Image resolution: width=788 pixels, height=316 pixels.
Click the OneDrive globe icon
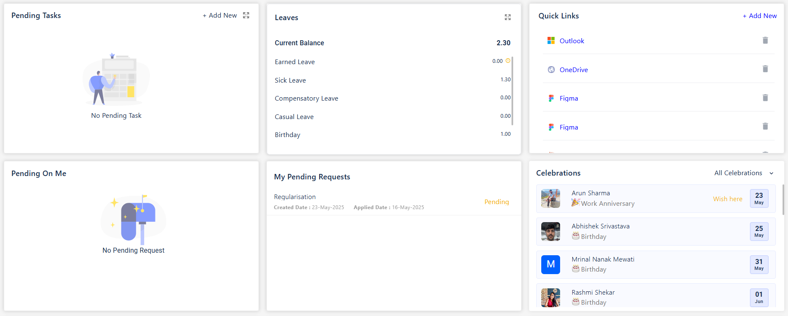click(551, 70)
